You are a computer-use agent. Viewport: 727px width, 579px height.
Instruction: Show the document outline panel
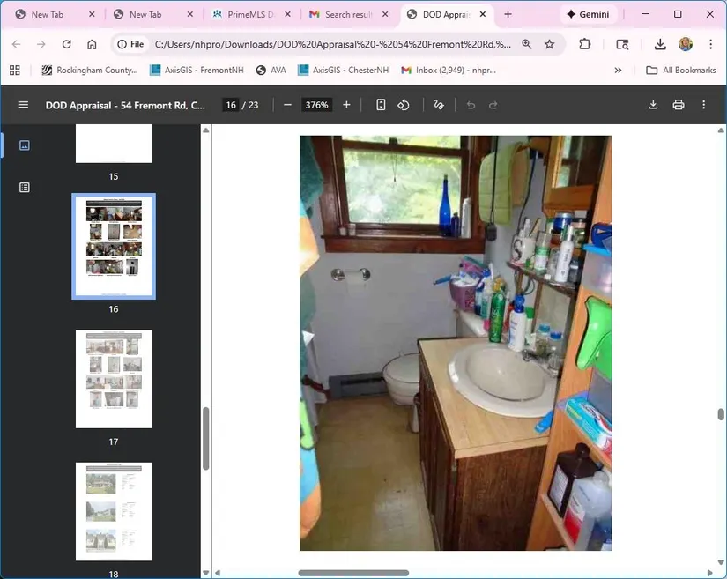[x=25, y=188]
